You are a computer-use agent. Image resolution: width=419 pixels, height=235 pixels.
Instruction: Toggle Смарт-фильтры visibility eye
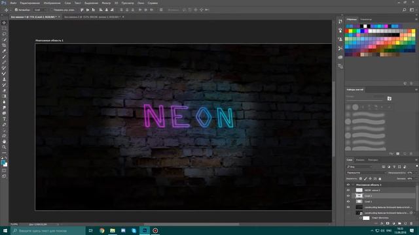point(361,218)
